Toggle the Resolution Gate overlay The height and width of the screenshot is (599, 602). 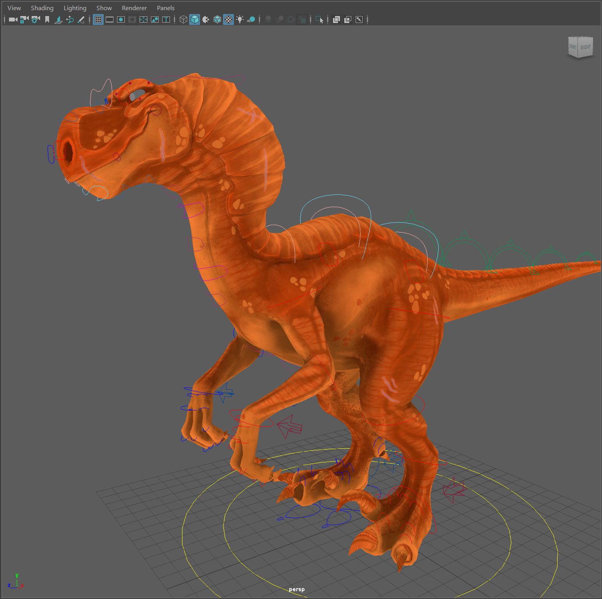pos(121,20)
